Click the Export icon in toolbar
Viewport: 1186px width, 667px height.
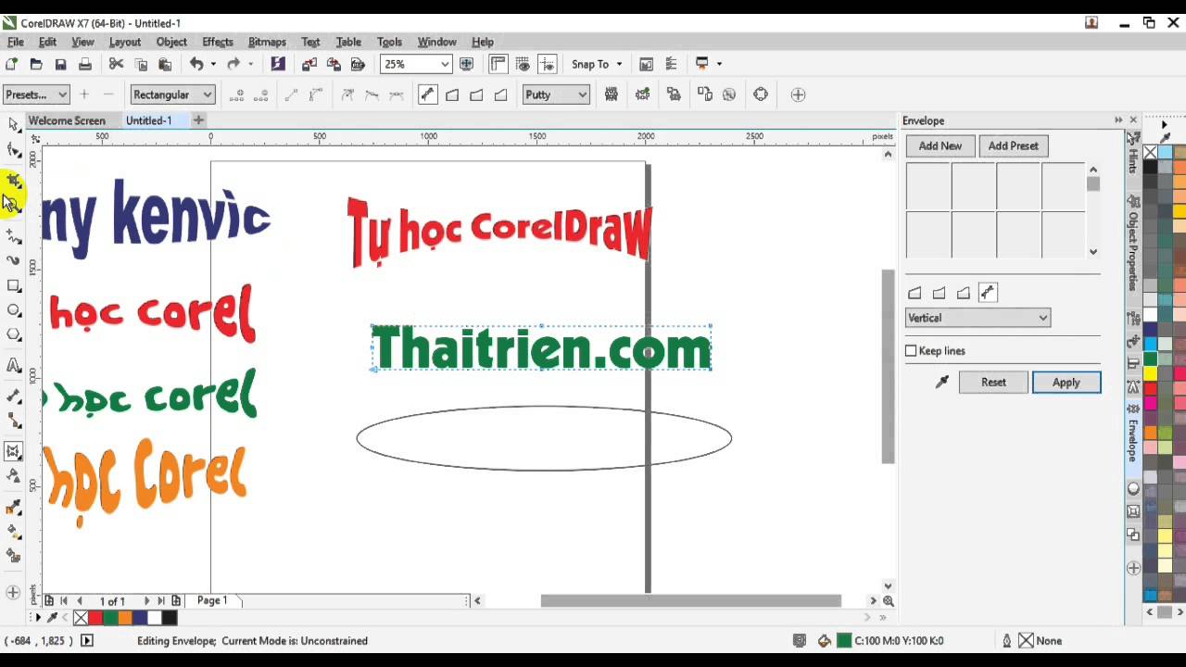334,64
